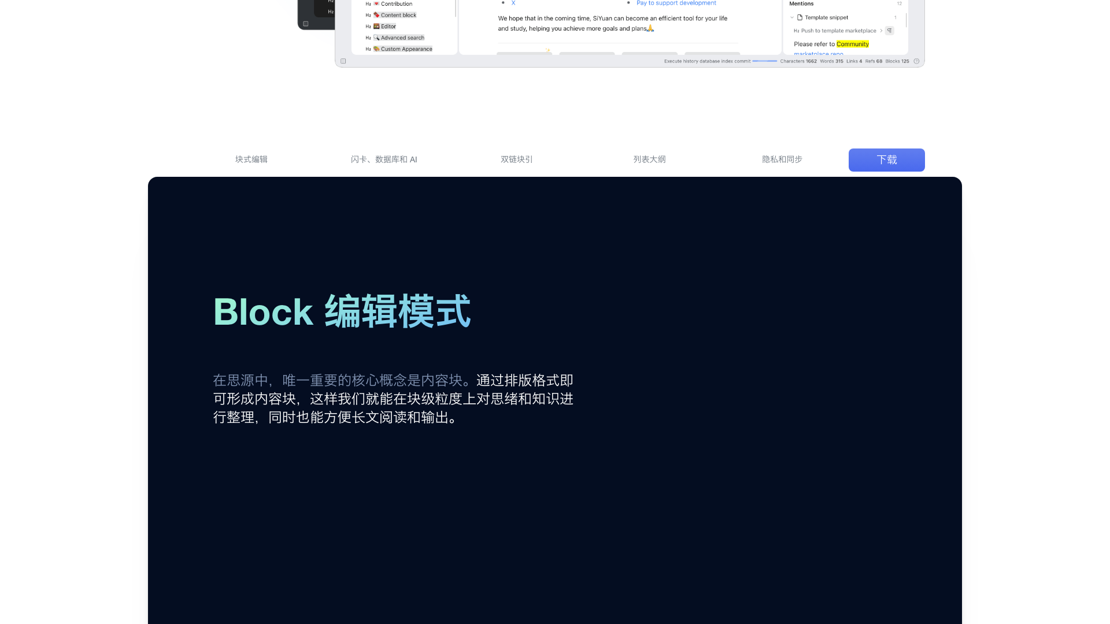This screenshot has height=624, width=1110.
Task: Click the Mentions panel header
Action: tap(801, 3)
